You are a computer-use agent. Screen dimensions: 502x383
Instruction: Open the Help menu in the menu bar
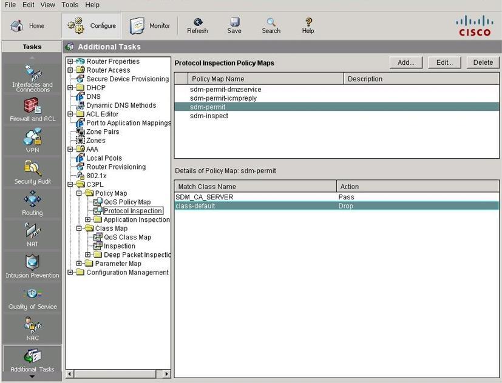coord(92,5)
